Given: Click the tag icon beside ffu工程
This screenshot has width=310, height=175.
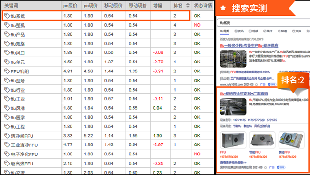Looking at the screenshot, I should click(7, 126).
